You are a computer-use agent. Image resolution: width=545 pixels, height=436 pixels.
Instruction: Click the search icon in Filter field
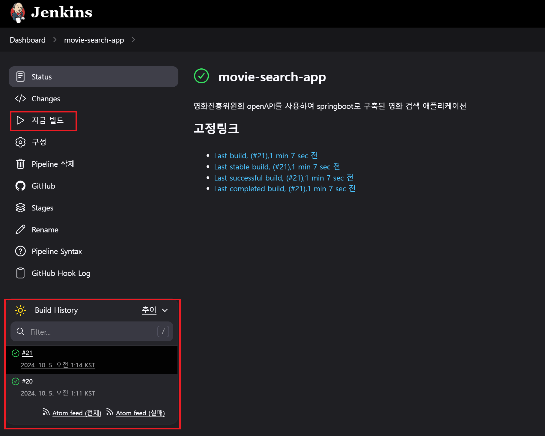click(x=20, y=331)
